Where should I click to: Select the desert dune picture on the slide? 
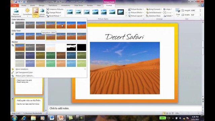(x=125, y=68)
